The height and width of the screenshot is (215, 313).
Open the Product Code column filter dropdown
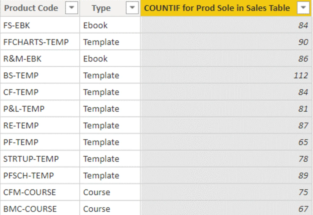[71, 8]
